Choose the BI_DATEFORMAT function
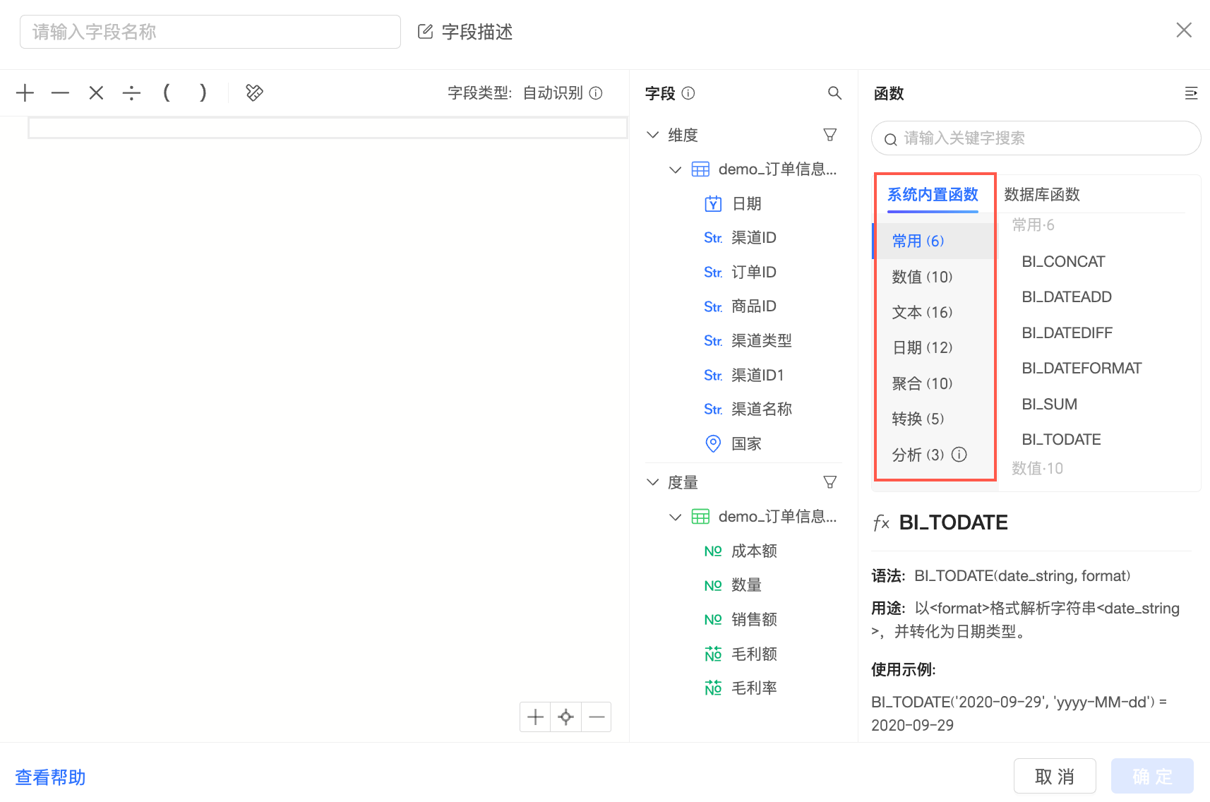The height and width of the screenshot is (802, 1210). 1082,369
